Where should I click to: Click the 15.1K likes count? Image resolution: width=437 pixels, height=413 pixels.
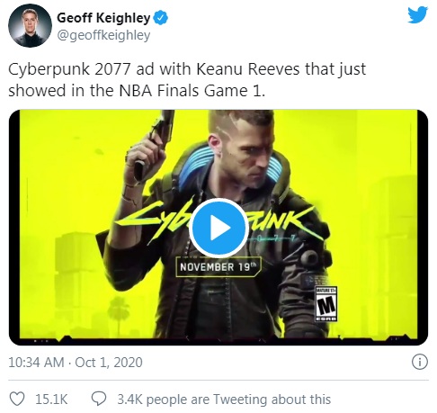pos(51,400)
